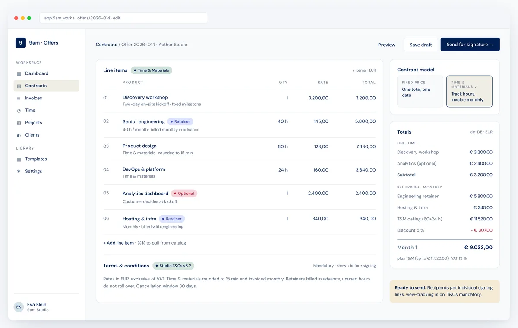The height and width of the screenshot is (328, 518).
Task: Click the 7.680,00 total cell
Action: click(x=366, y=146)
